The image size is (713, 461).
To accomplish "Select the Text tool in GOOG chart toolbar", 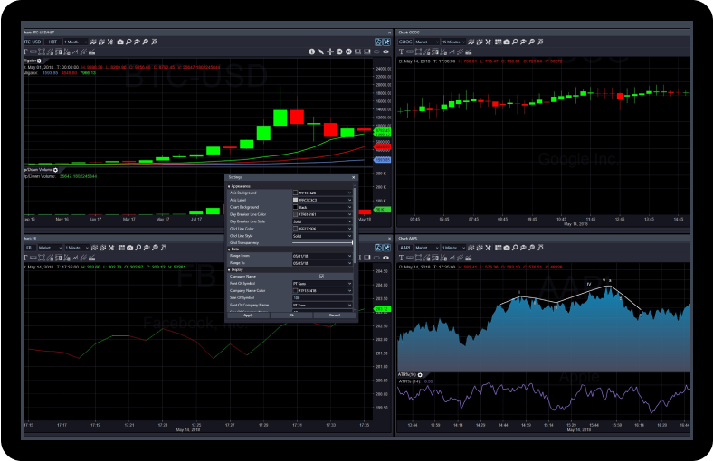I will pyautogui.click(x=402, y=52).
